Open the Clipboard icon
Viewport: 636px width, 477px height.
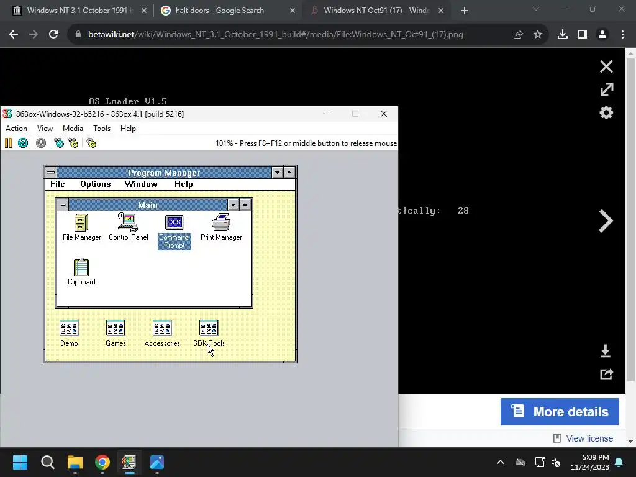tap(81, 272)
